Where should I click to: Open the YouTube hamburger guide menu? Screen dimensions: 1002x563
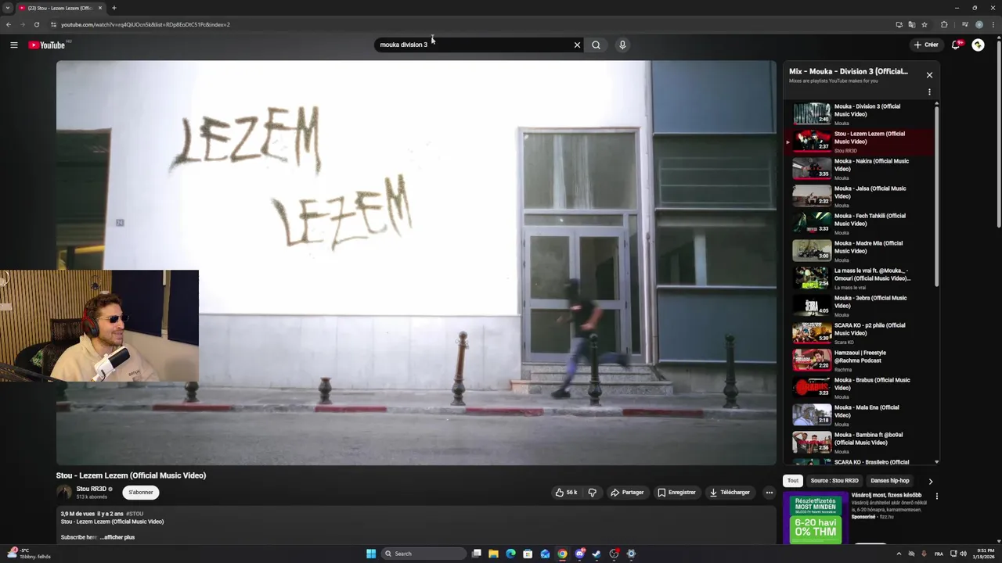tap(13, 45)
